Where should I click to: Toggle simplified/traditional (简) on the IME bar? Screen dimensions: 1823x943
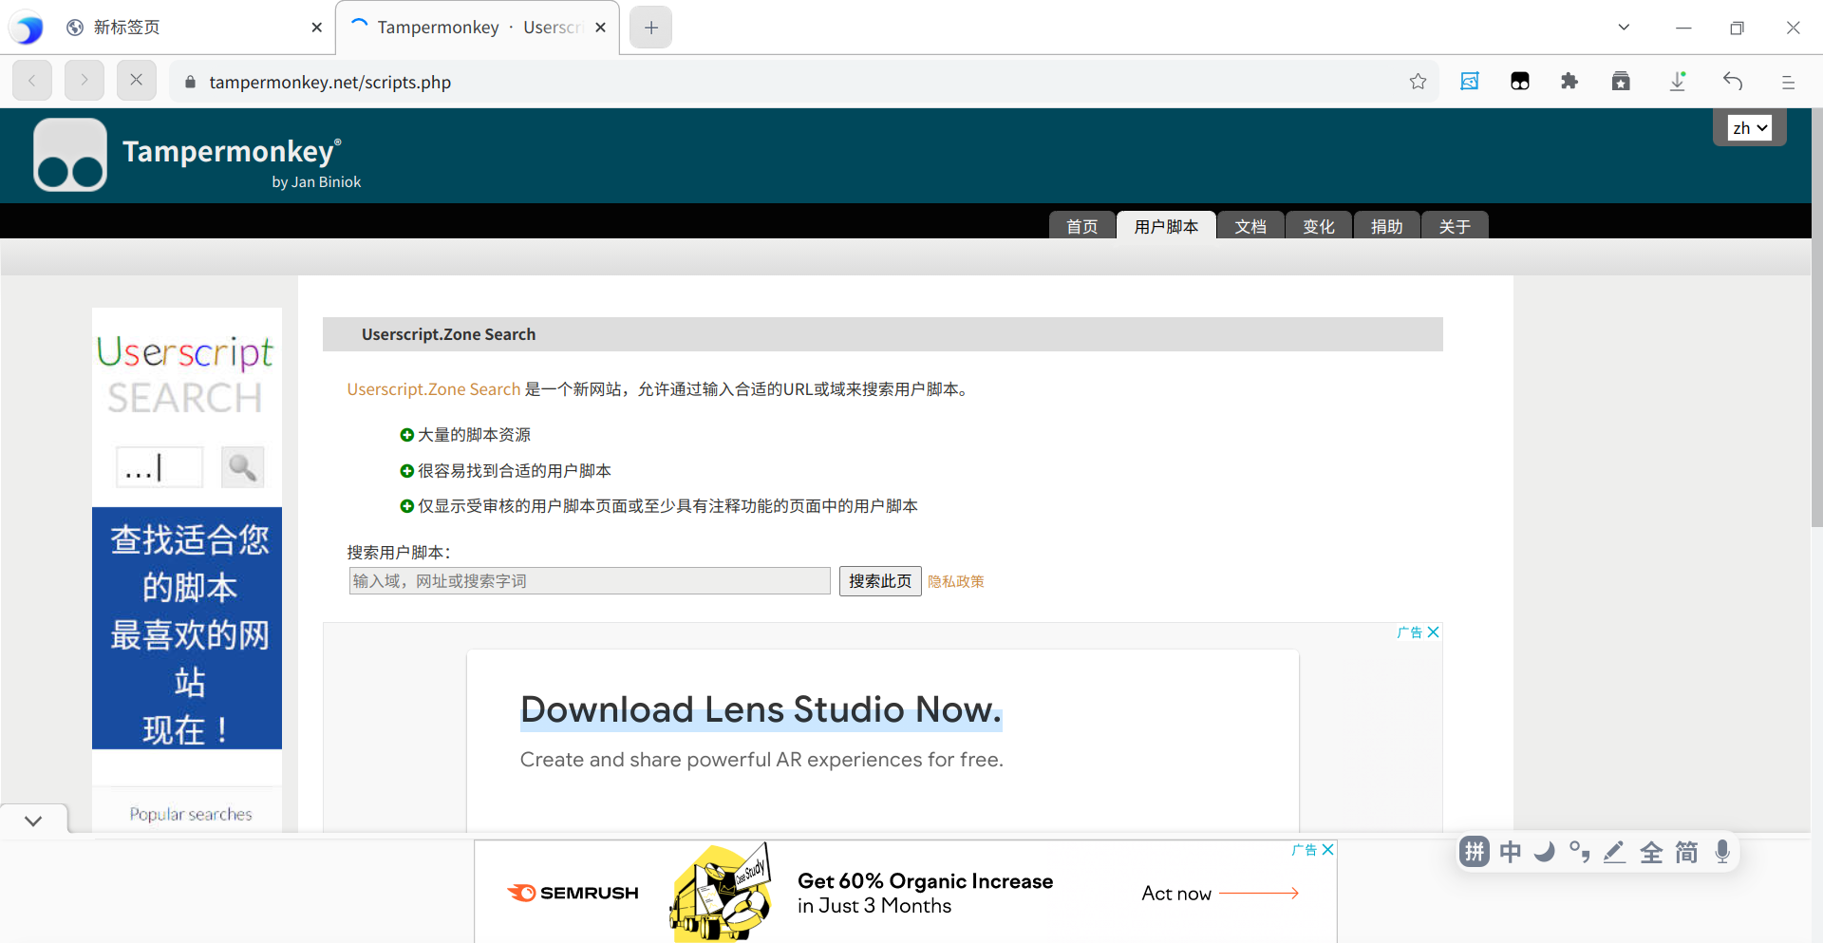[1686, 852]
